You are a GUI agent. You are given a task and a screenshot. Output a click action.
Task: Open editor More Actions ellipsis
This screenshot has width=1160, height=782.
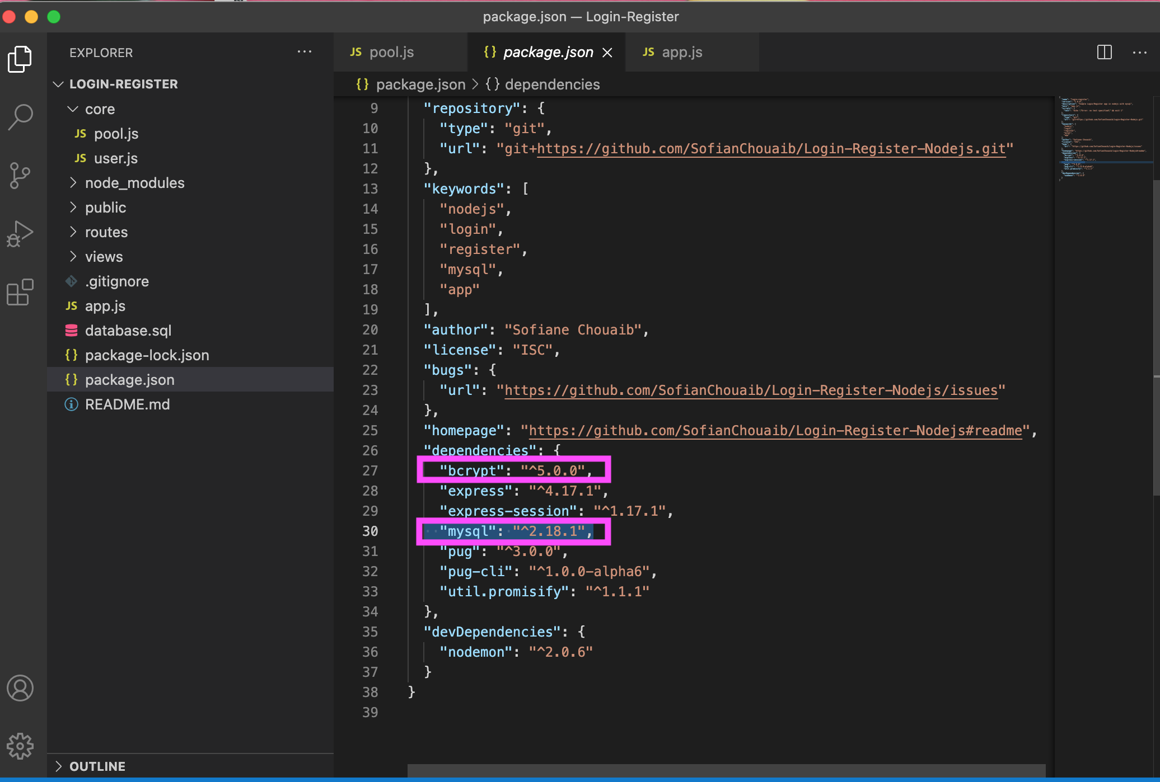coord(1139,53)
